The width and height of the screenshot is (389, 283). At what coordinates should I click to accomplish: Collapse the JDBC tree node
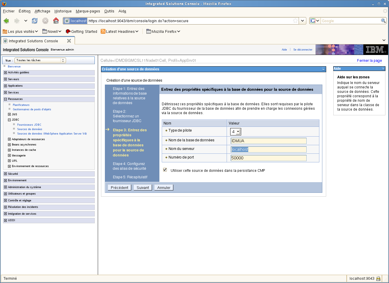click(9, 120)
